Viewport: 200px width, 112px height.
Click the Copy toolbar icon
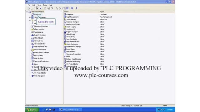pos(48,8)
